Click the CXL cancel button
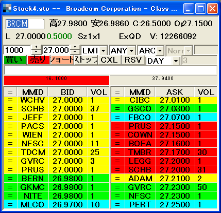The height and width of the screenshot is (213, 221). tap(109, 60)
